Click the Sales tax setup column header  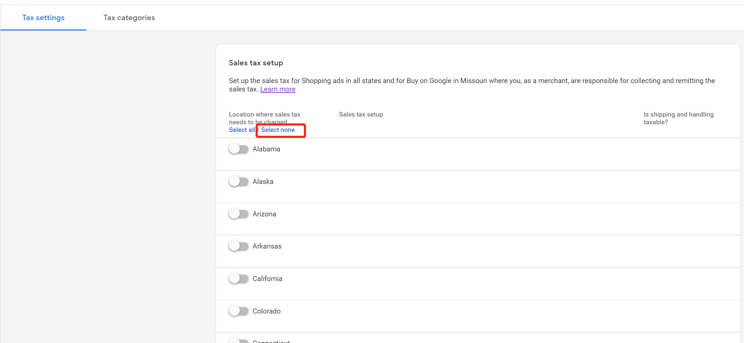pyautogui.click(x=361, y=115)
